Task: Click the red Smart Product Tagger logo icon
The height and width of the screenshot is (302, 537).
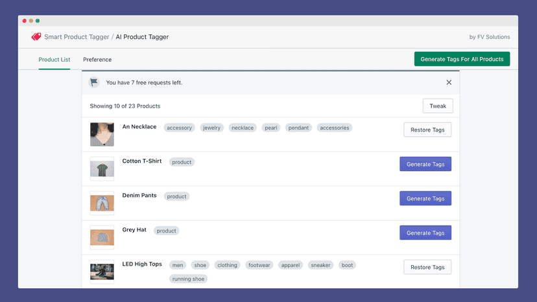Action: (x=36, y=37)
